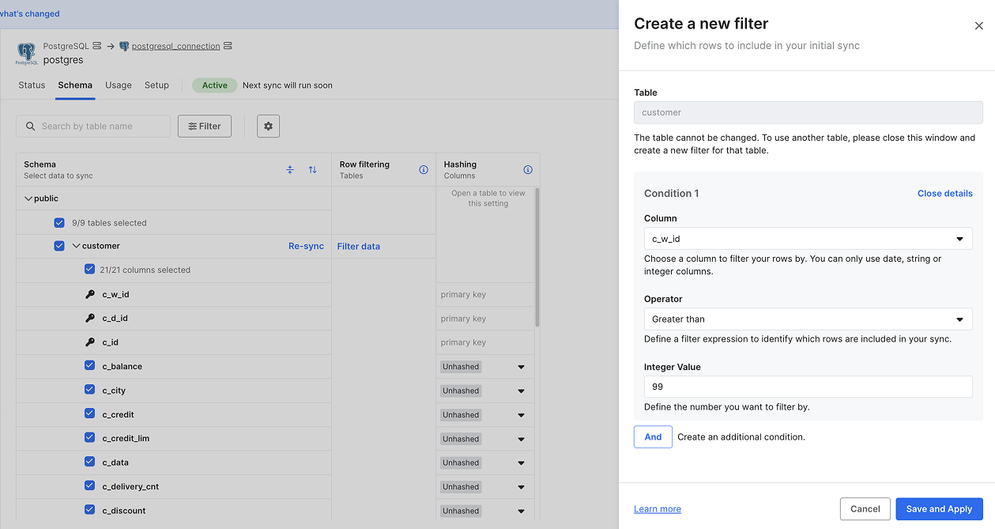Open hashing dropdown for c_data
Viewport: 995px width, 529px height.
click(x=521, y=463)
